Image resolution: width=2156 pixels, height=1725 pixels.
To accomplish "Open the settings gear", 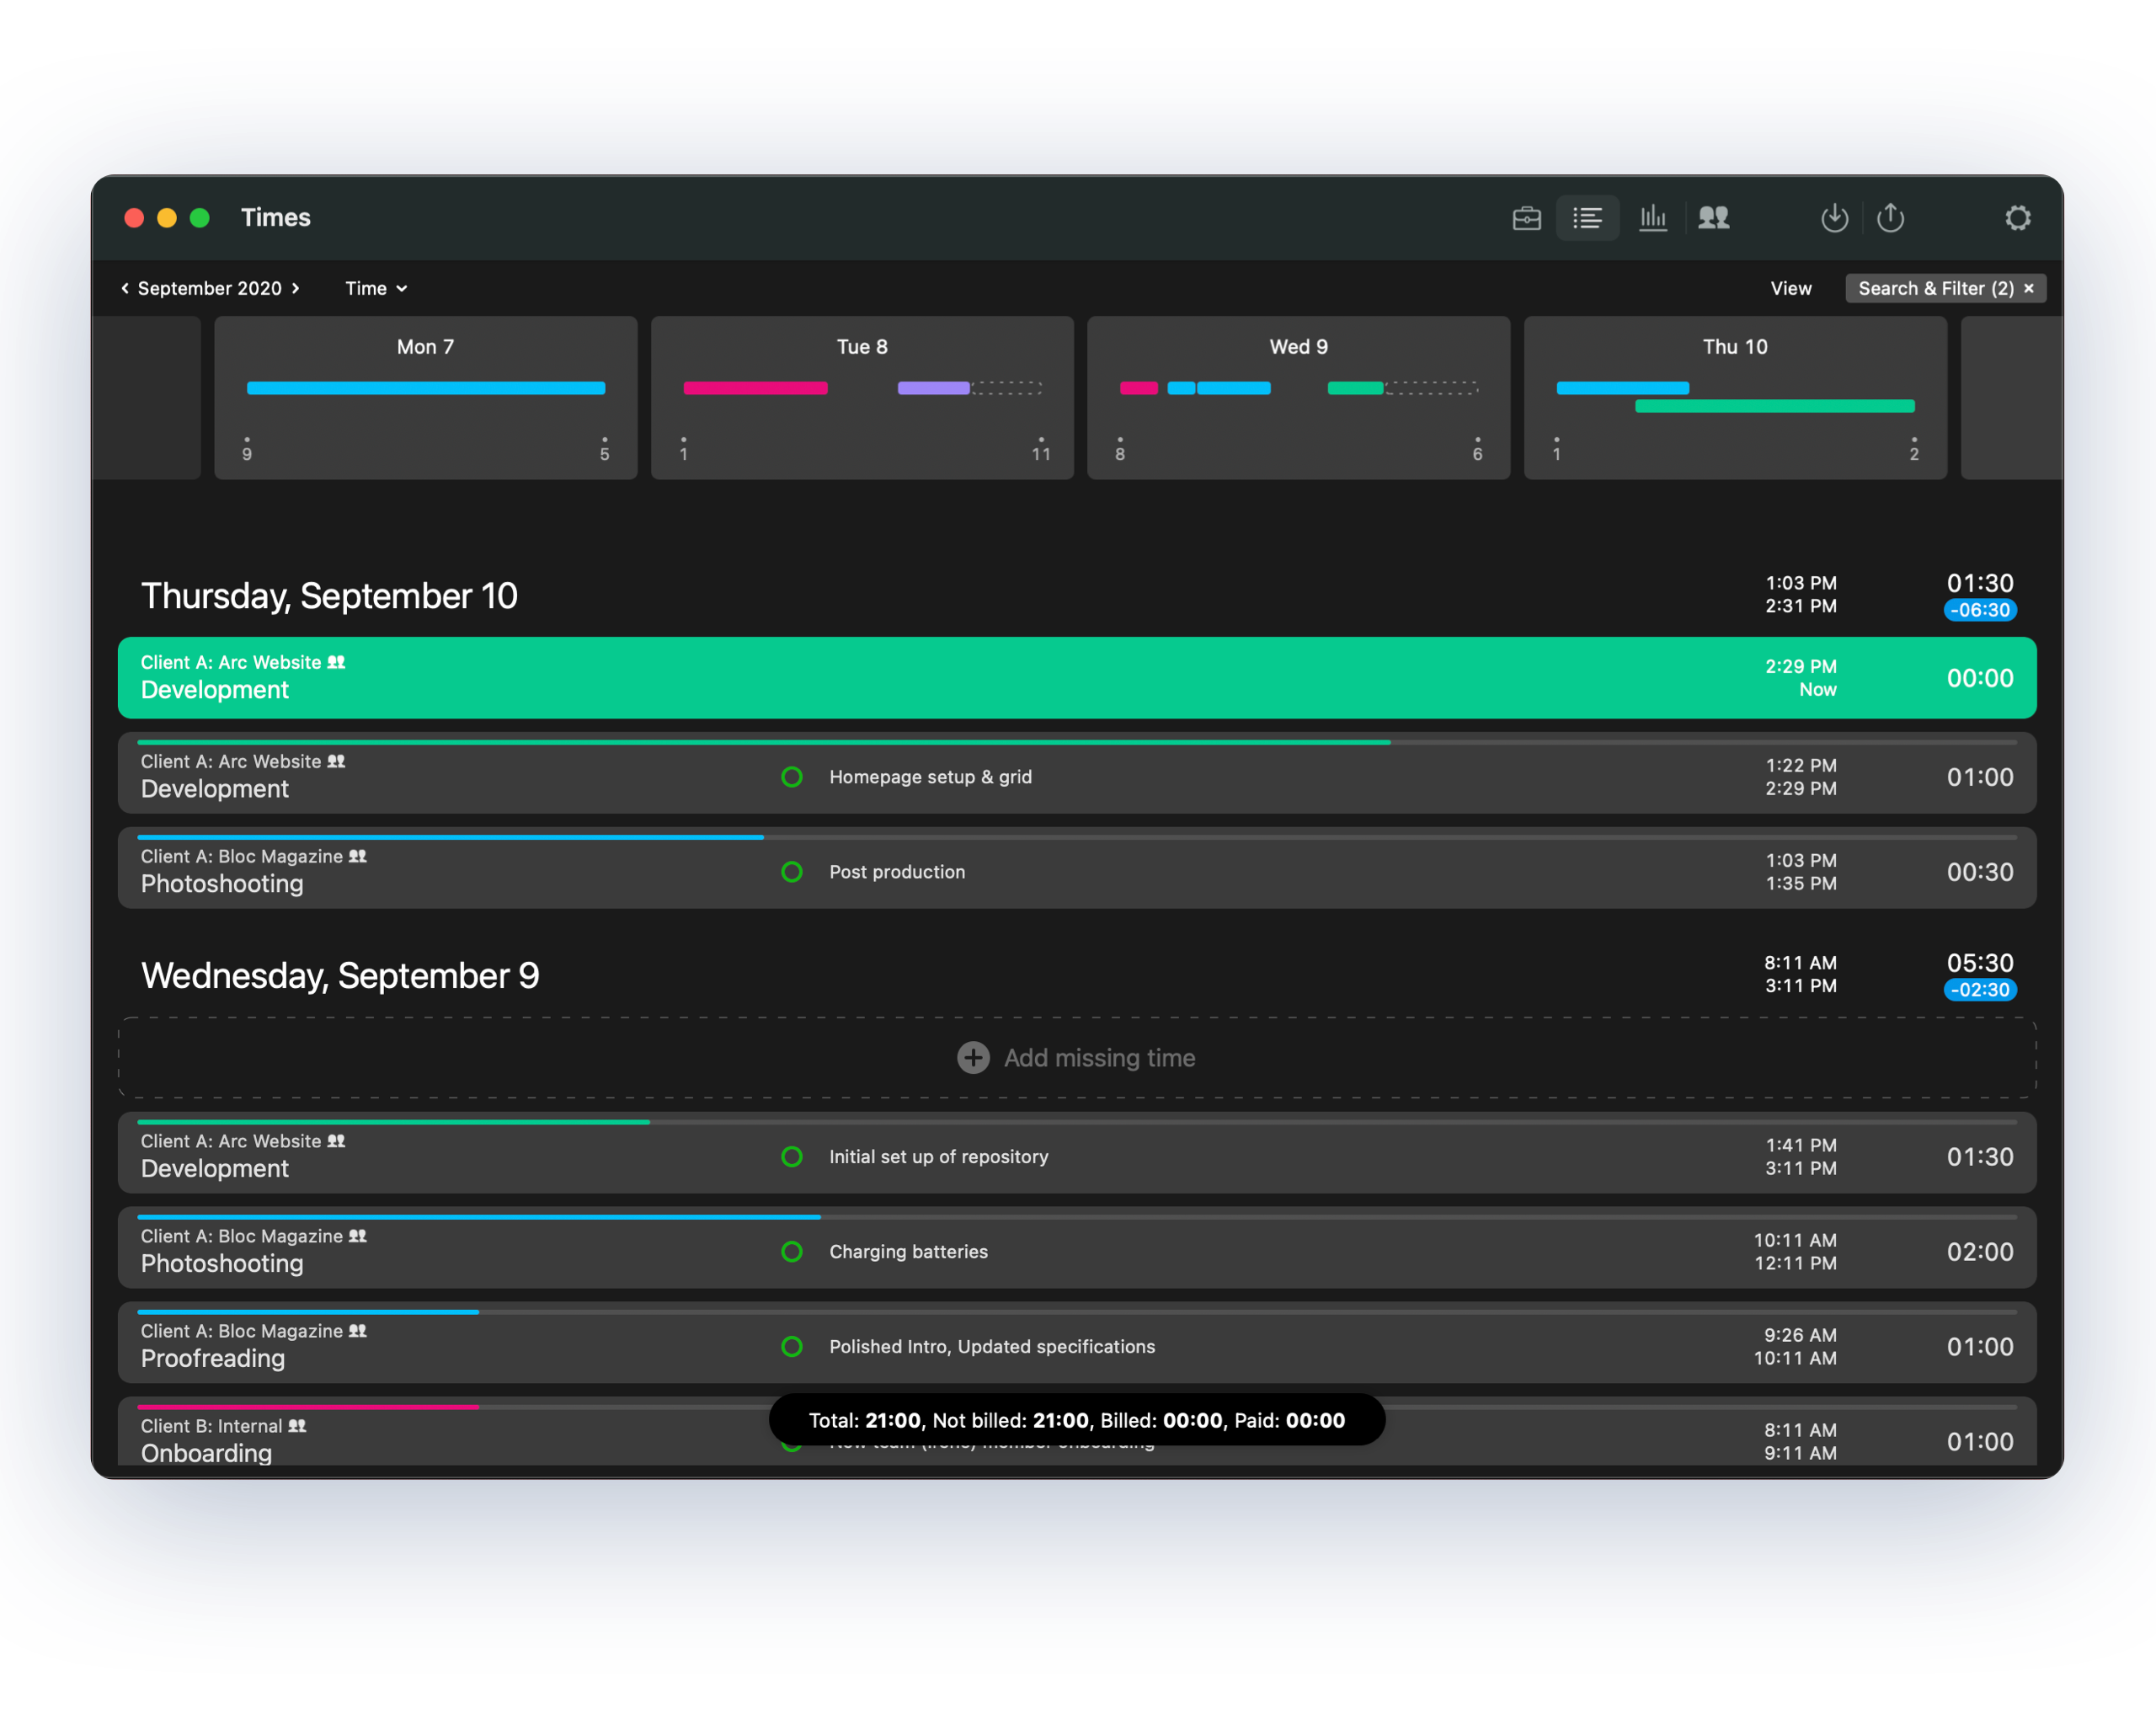I will click(x=2018, y=218).
